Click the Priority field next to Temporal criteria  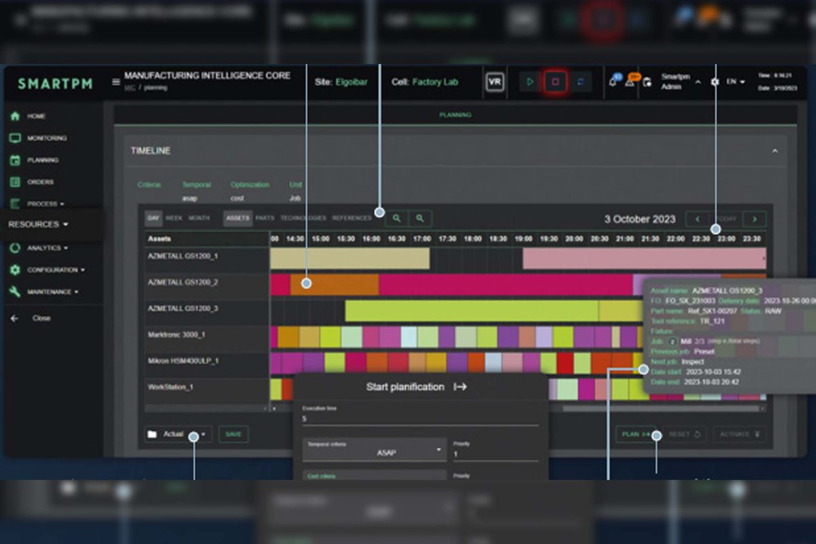click(495, 451)
